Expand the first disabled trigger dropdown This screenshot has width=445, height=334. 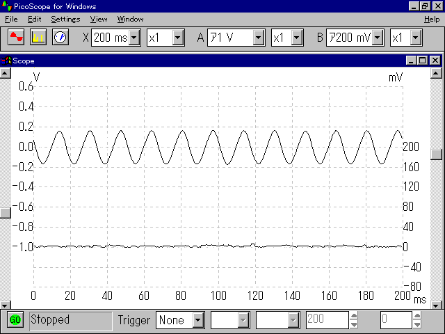(x=243, y=320)
